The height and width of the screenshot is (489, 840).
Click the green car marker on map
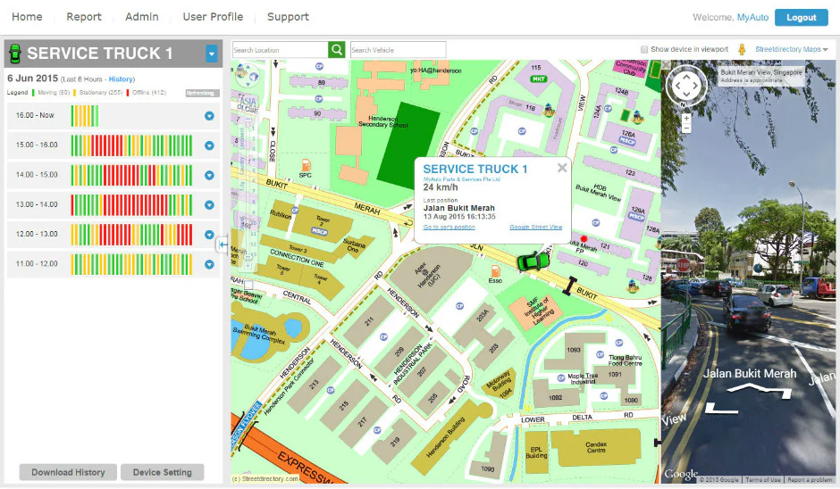(533, 261)
